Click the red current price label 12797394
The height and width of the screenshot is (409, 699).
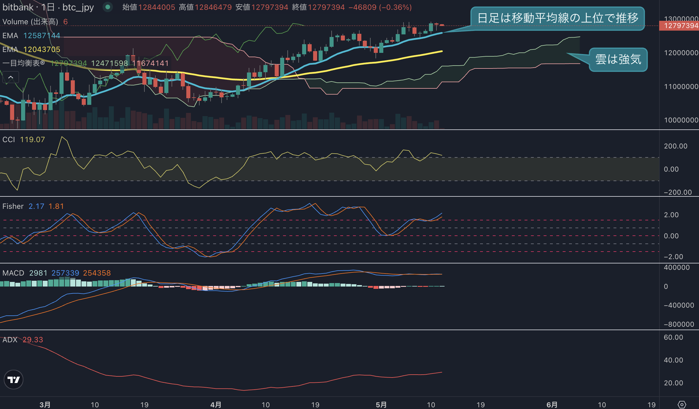[679, 26]
